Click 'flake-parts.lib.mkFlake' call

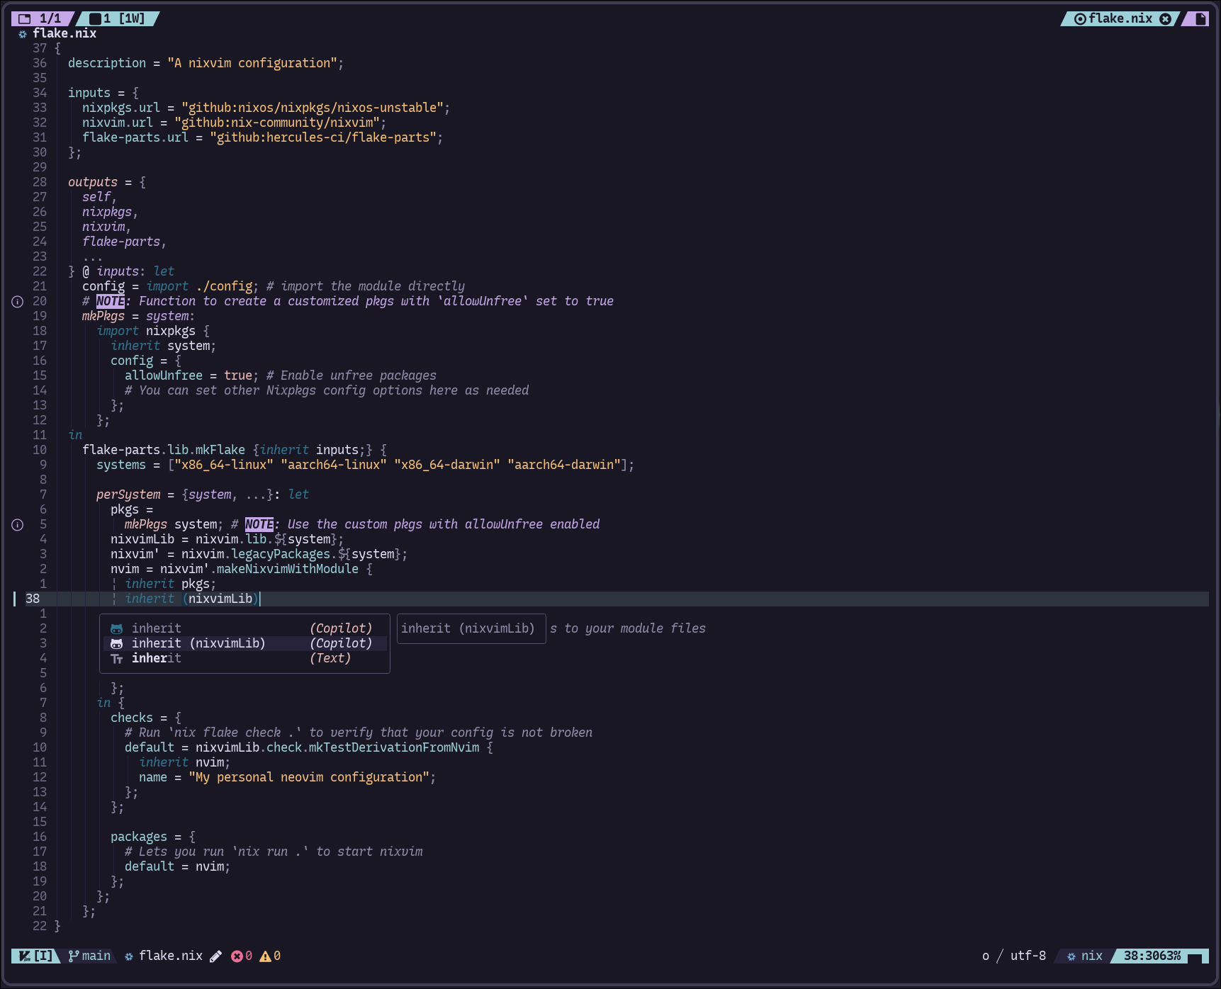pos(164,450)
